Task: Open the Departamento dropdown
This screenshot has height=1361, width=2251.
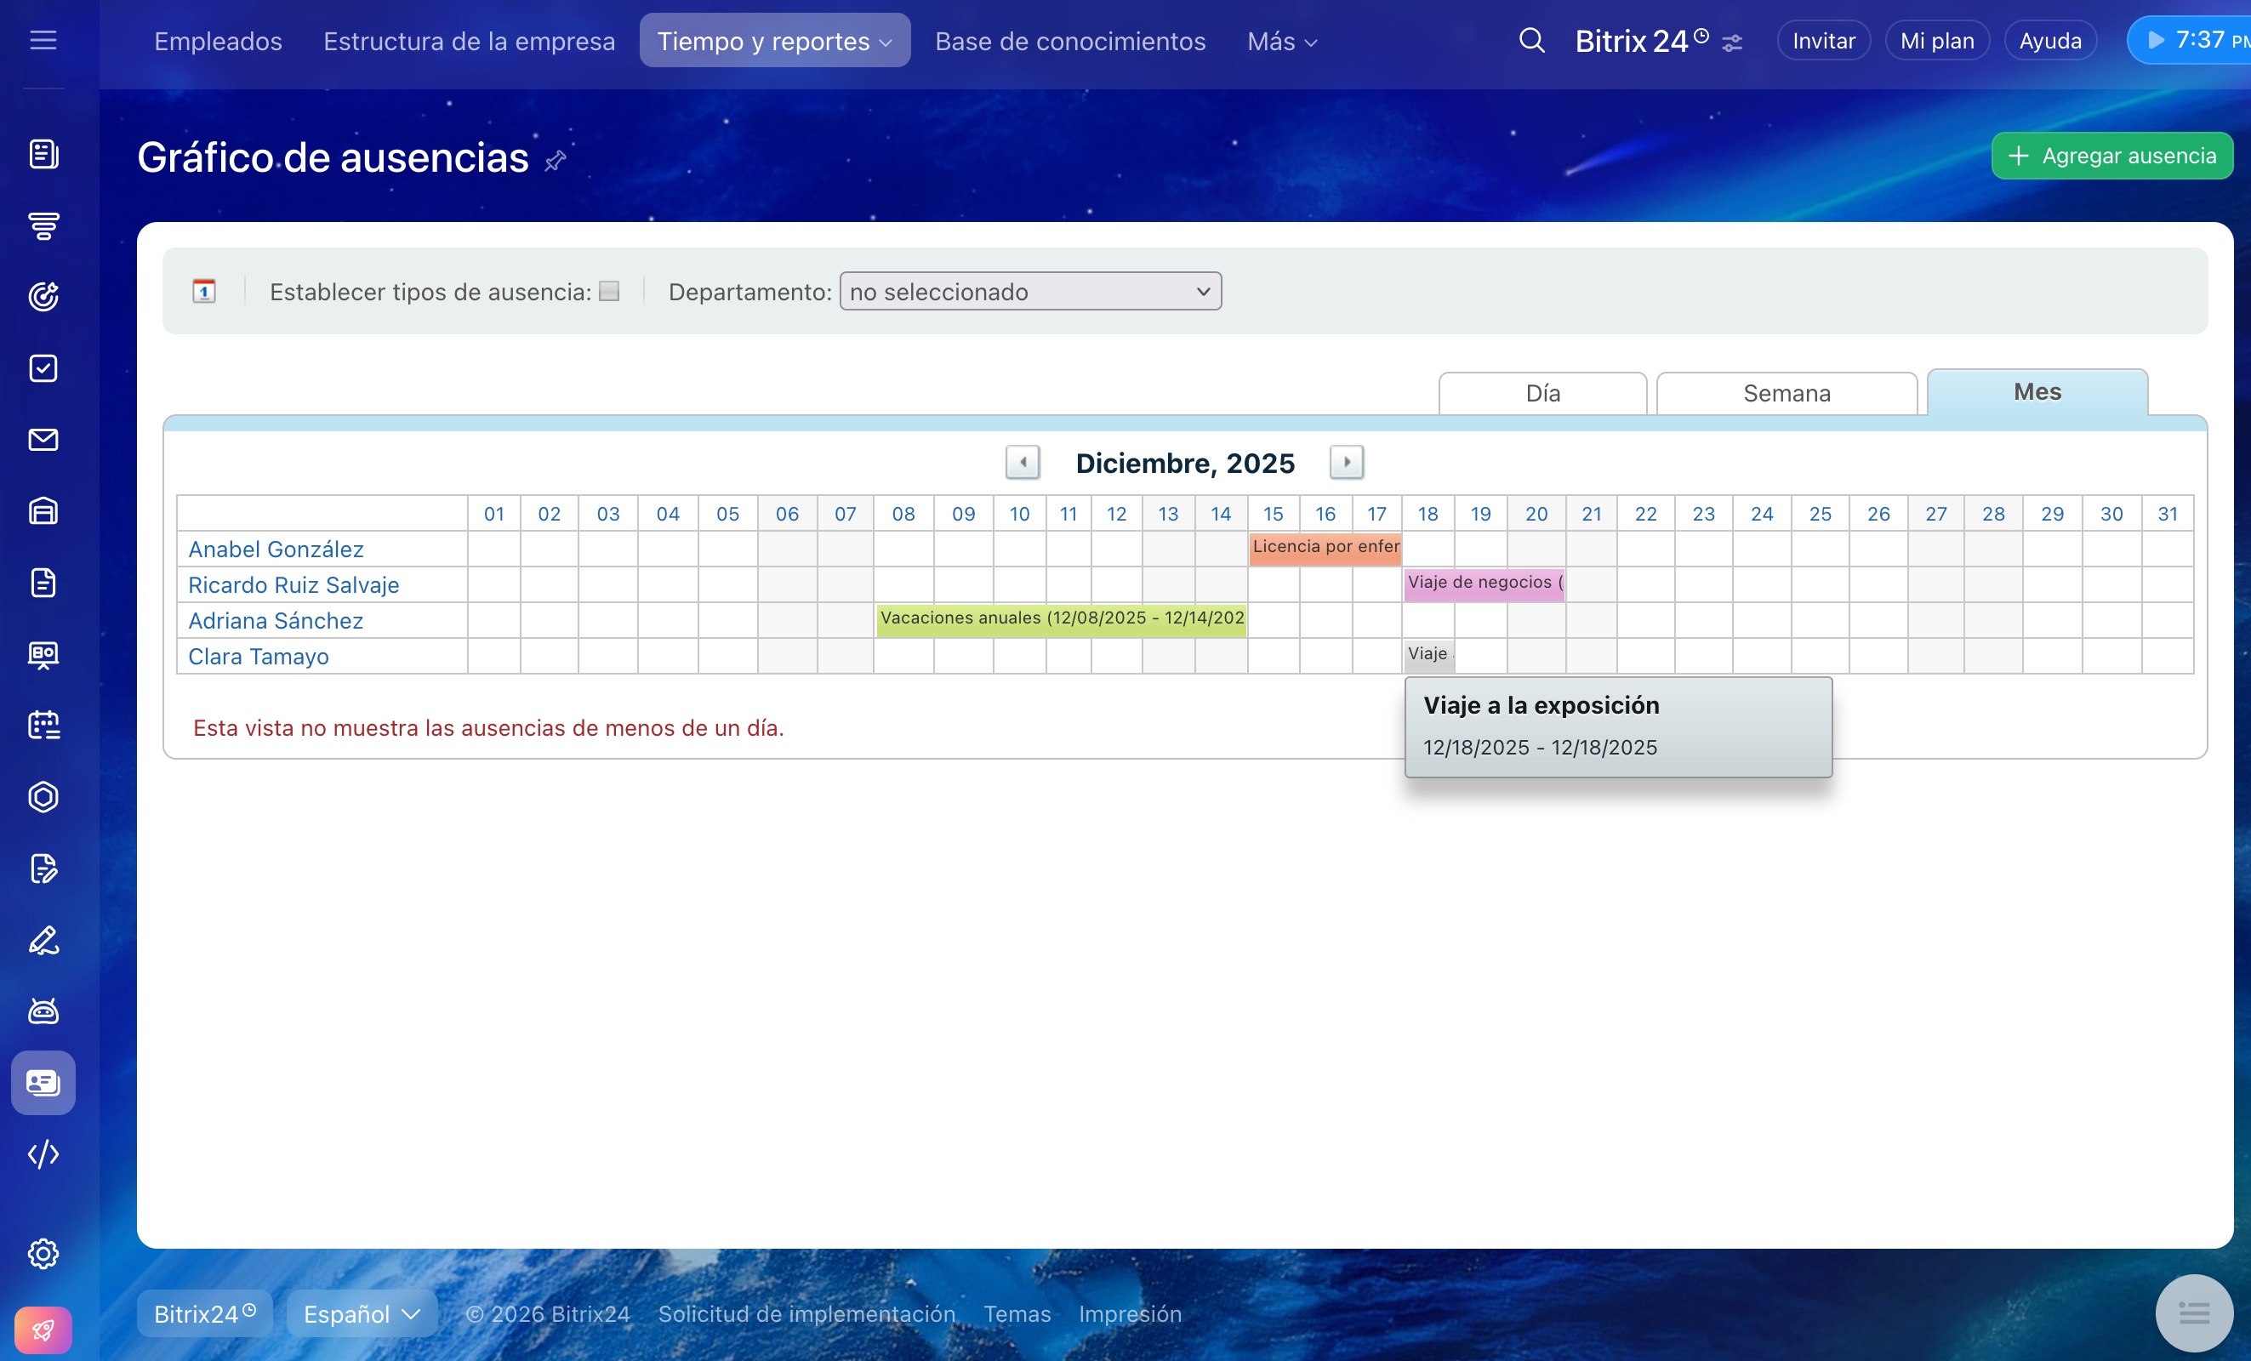Action: 1029,292
